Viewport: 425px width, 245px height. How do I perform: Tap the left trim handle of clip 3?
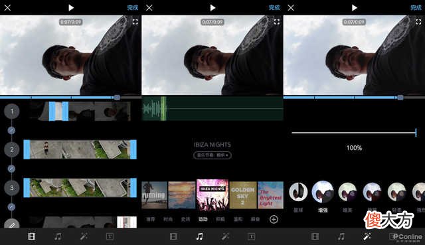[x=27, y=187]
